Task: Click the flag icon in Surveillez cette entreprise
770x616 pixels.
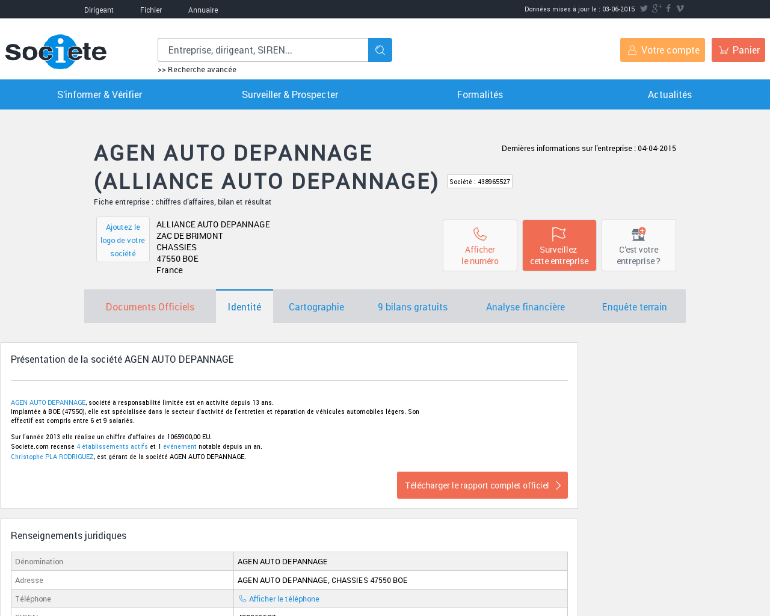Action: (559, 234)
